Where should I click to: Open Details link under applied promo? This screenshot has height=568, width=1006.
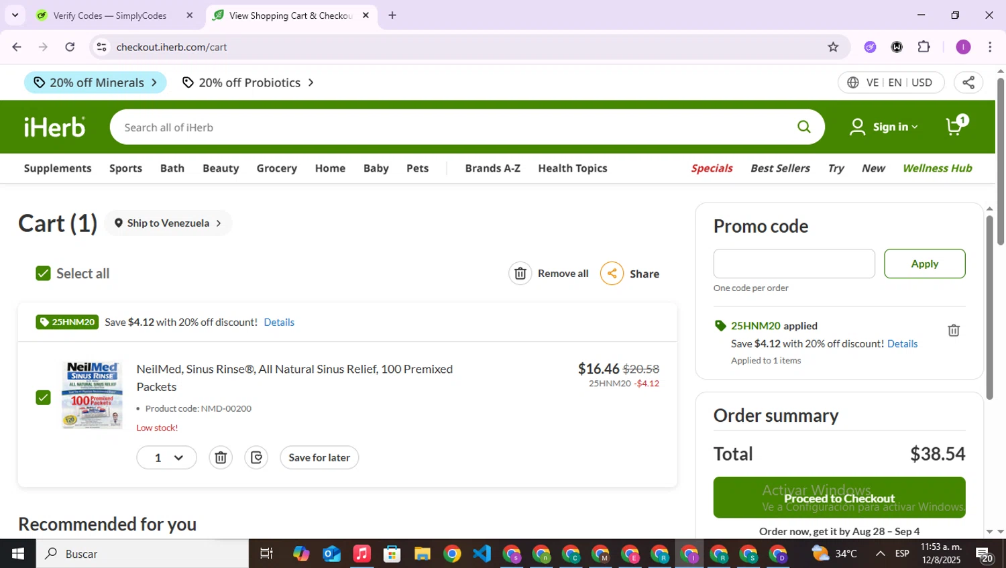coord(902,343)
